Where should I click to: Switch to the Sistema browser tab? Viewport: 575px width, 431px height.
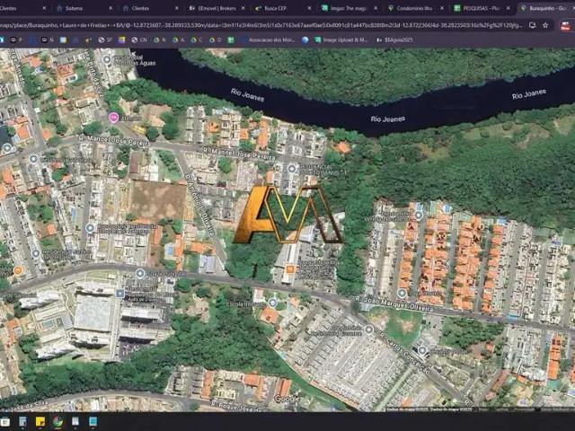click(x=84, y=8)
